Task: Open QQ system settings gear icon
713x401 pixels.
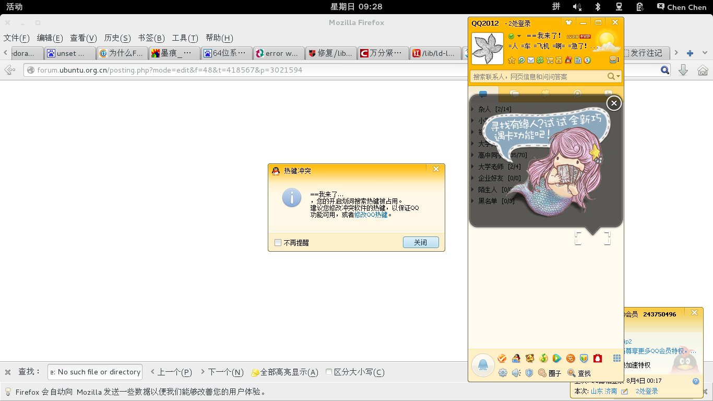Action: (x=503, y=373)
